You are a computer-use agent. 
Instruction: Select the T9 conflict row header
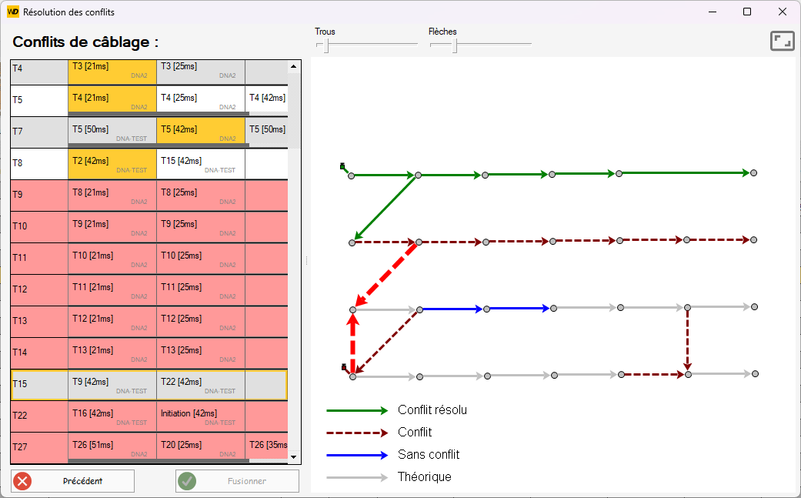coord(39,196)
